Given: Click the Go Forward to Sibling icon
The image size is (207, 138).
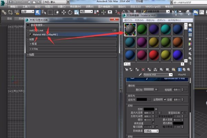Looking at the screenshot, I should 188,69.
